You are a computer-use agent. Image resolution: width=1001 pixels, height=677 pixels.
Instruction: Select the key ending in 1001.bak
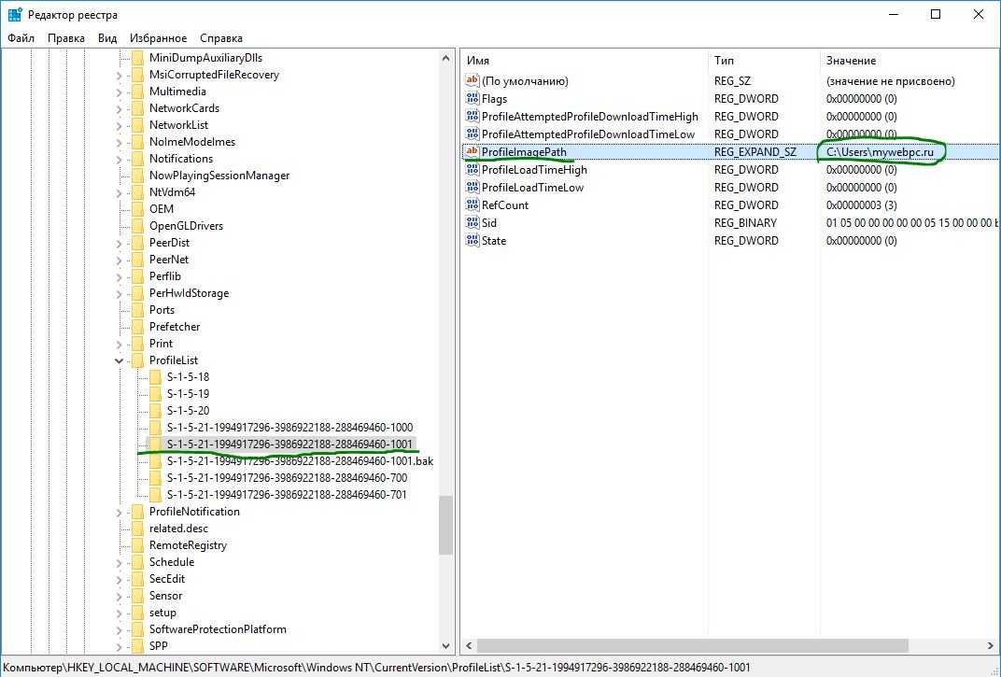pos(299,461)
